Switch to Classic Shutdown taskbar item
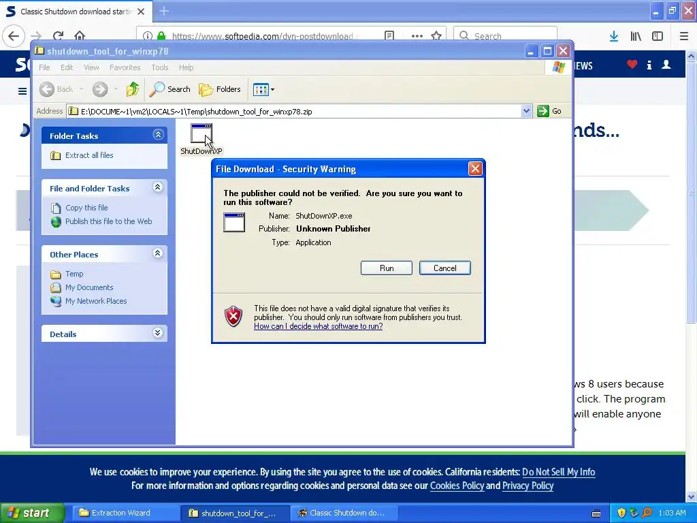 [344, 513]
